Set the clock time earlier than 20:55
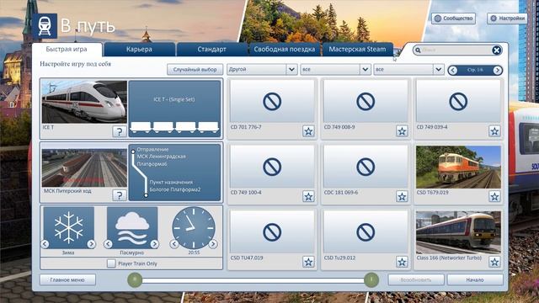The height and width of the screenshot is (303, 539). tap(174, 244)
